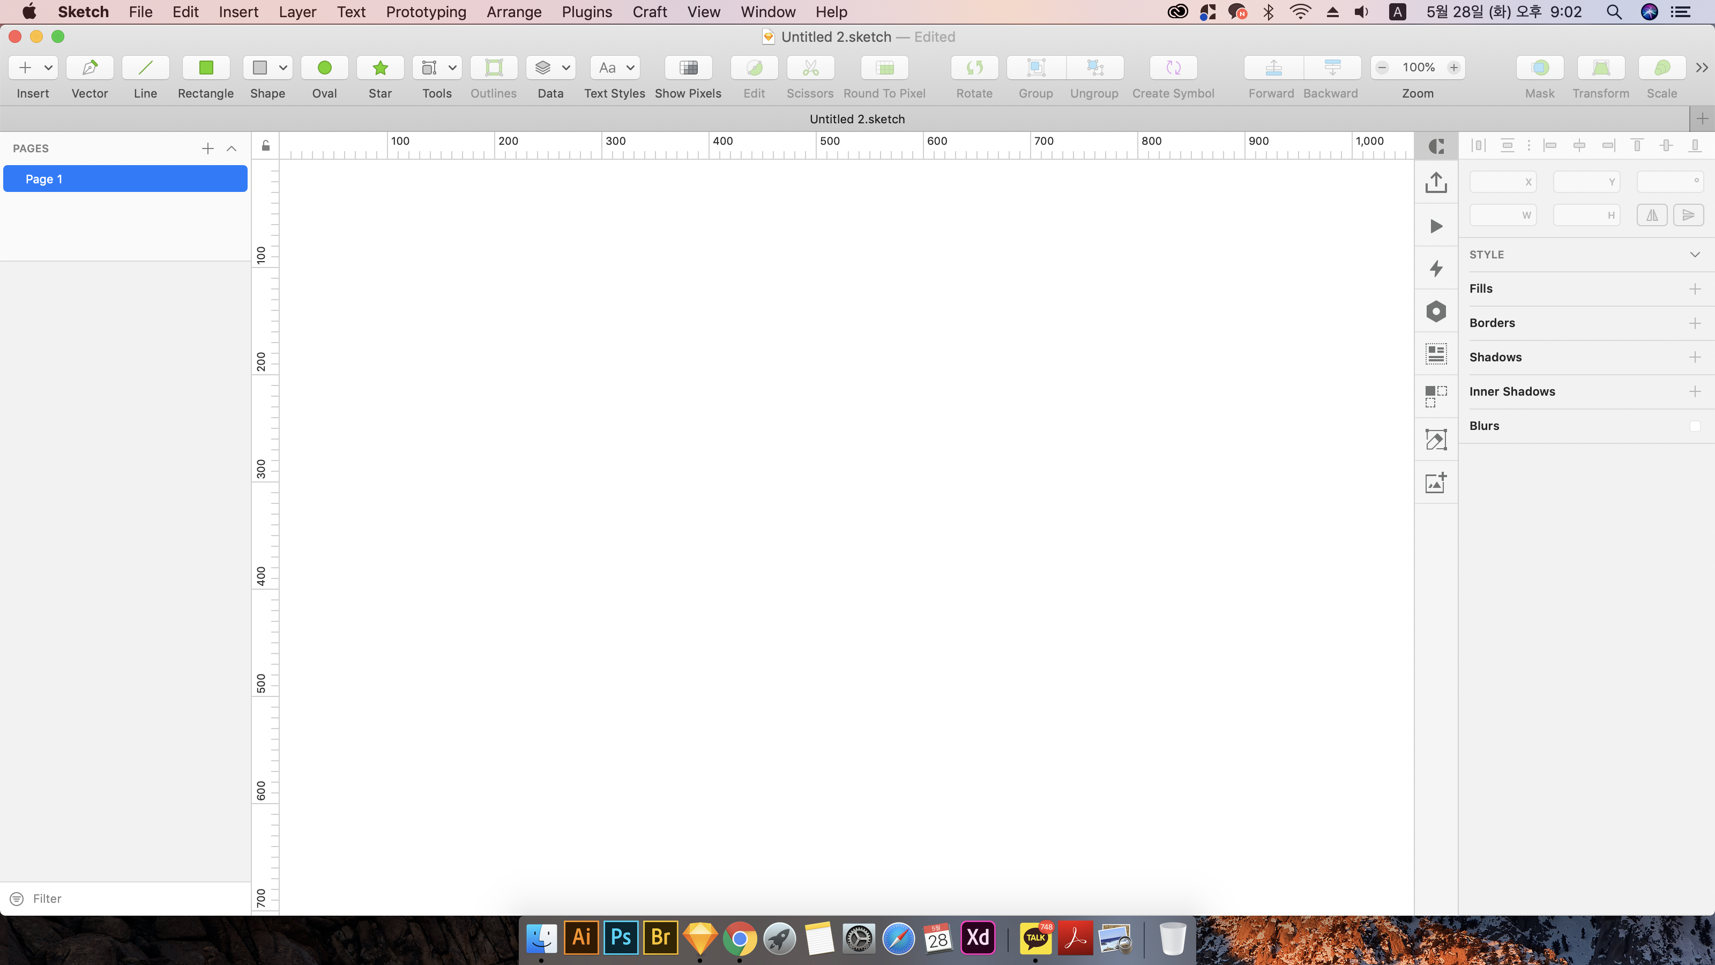
Task: Add a new fill with plus
Action: click(1694, 289)
